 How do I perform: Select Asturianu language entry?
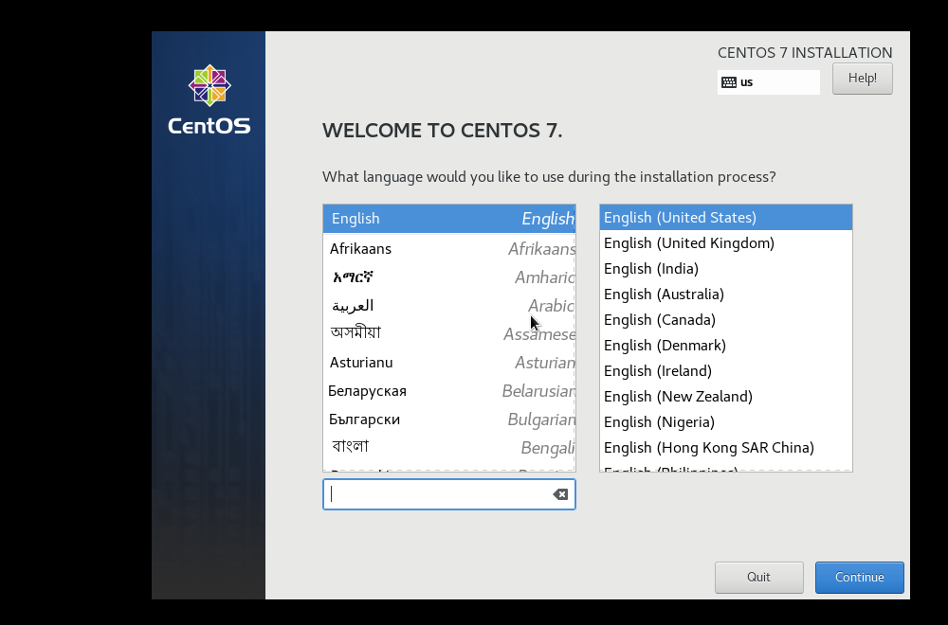click(448, 363)
